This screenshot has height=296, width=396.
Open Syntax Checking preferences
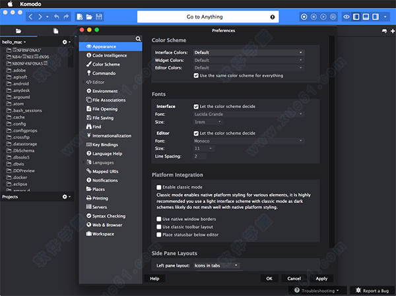pos(110,216)
